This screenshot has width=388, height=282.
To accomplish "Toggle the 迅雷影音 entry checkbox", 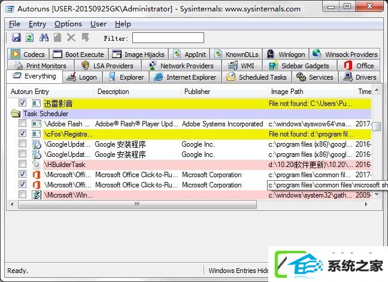I will pyautogui.click(x=22, y=102).
